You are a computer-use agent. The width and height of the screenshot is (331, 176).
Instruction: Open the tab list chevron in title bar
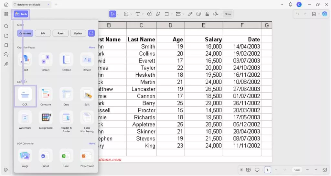pyautogui.click(x=282, y=5)
